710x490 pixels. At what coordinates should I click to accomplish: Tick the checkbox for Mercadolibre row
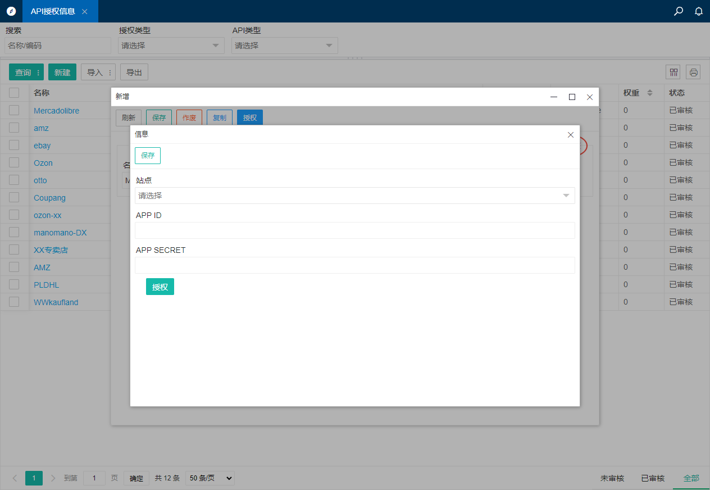(14, 110)
